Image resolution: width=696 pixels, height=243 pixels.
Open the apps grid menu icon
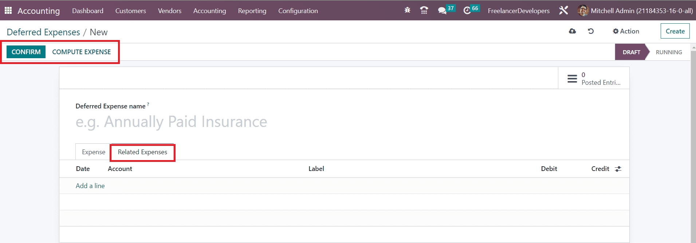[8, 11]
